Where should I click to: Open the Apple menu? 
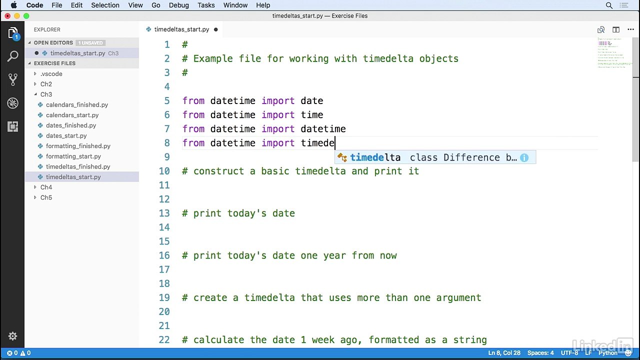click(14, 5)
